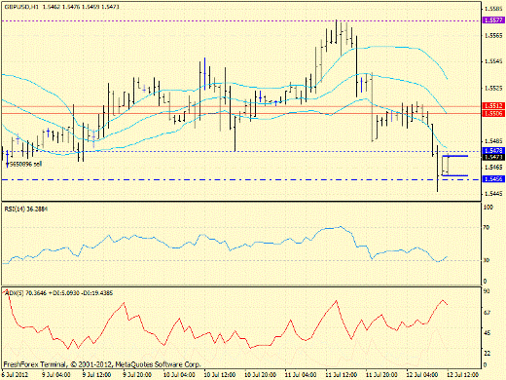This screenshot has width=506, height=380.
Task: Click the ADX scale value 45
Action: 487,333
